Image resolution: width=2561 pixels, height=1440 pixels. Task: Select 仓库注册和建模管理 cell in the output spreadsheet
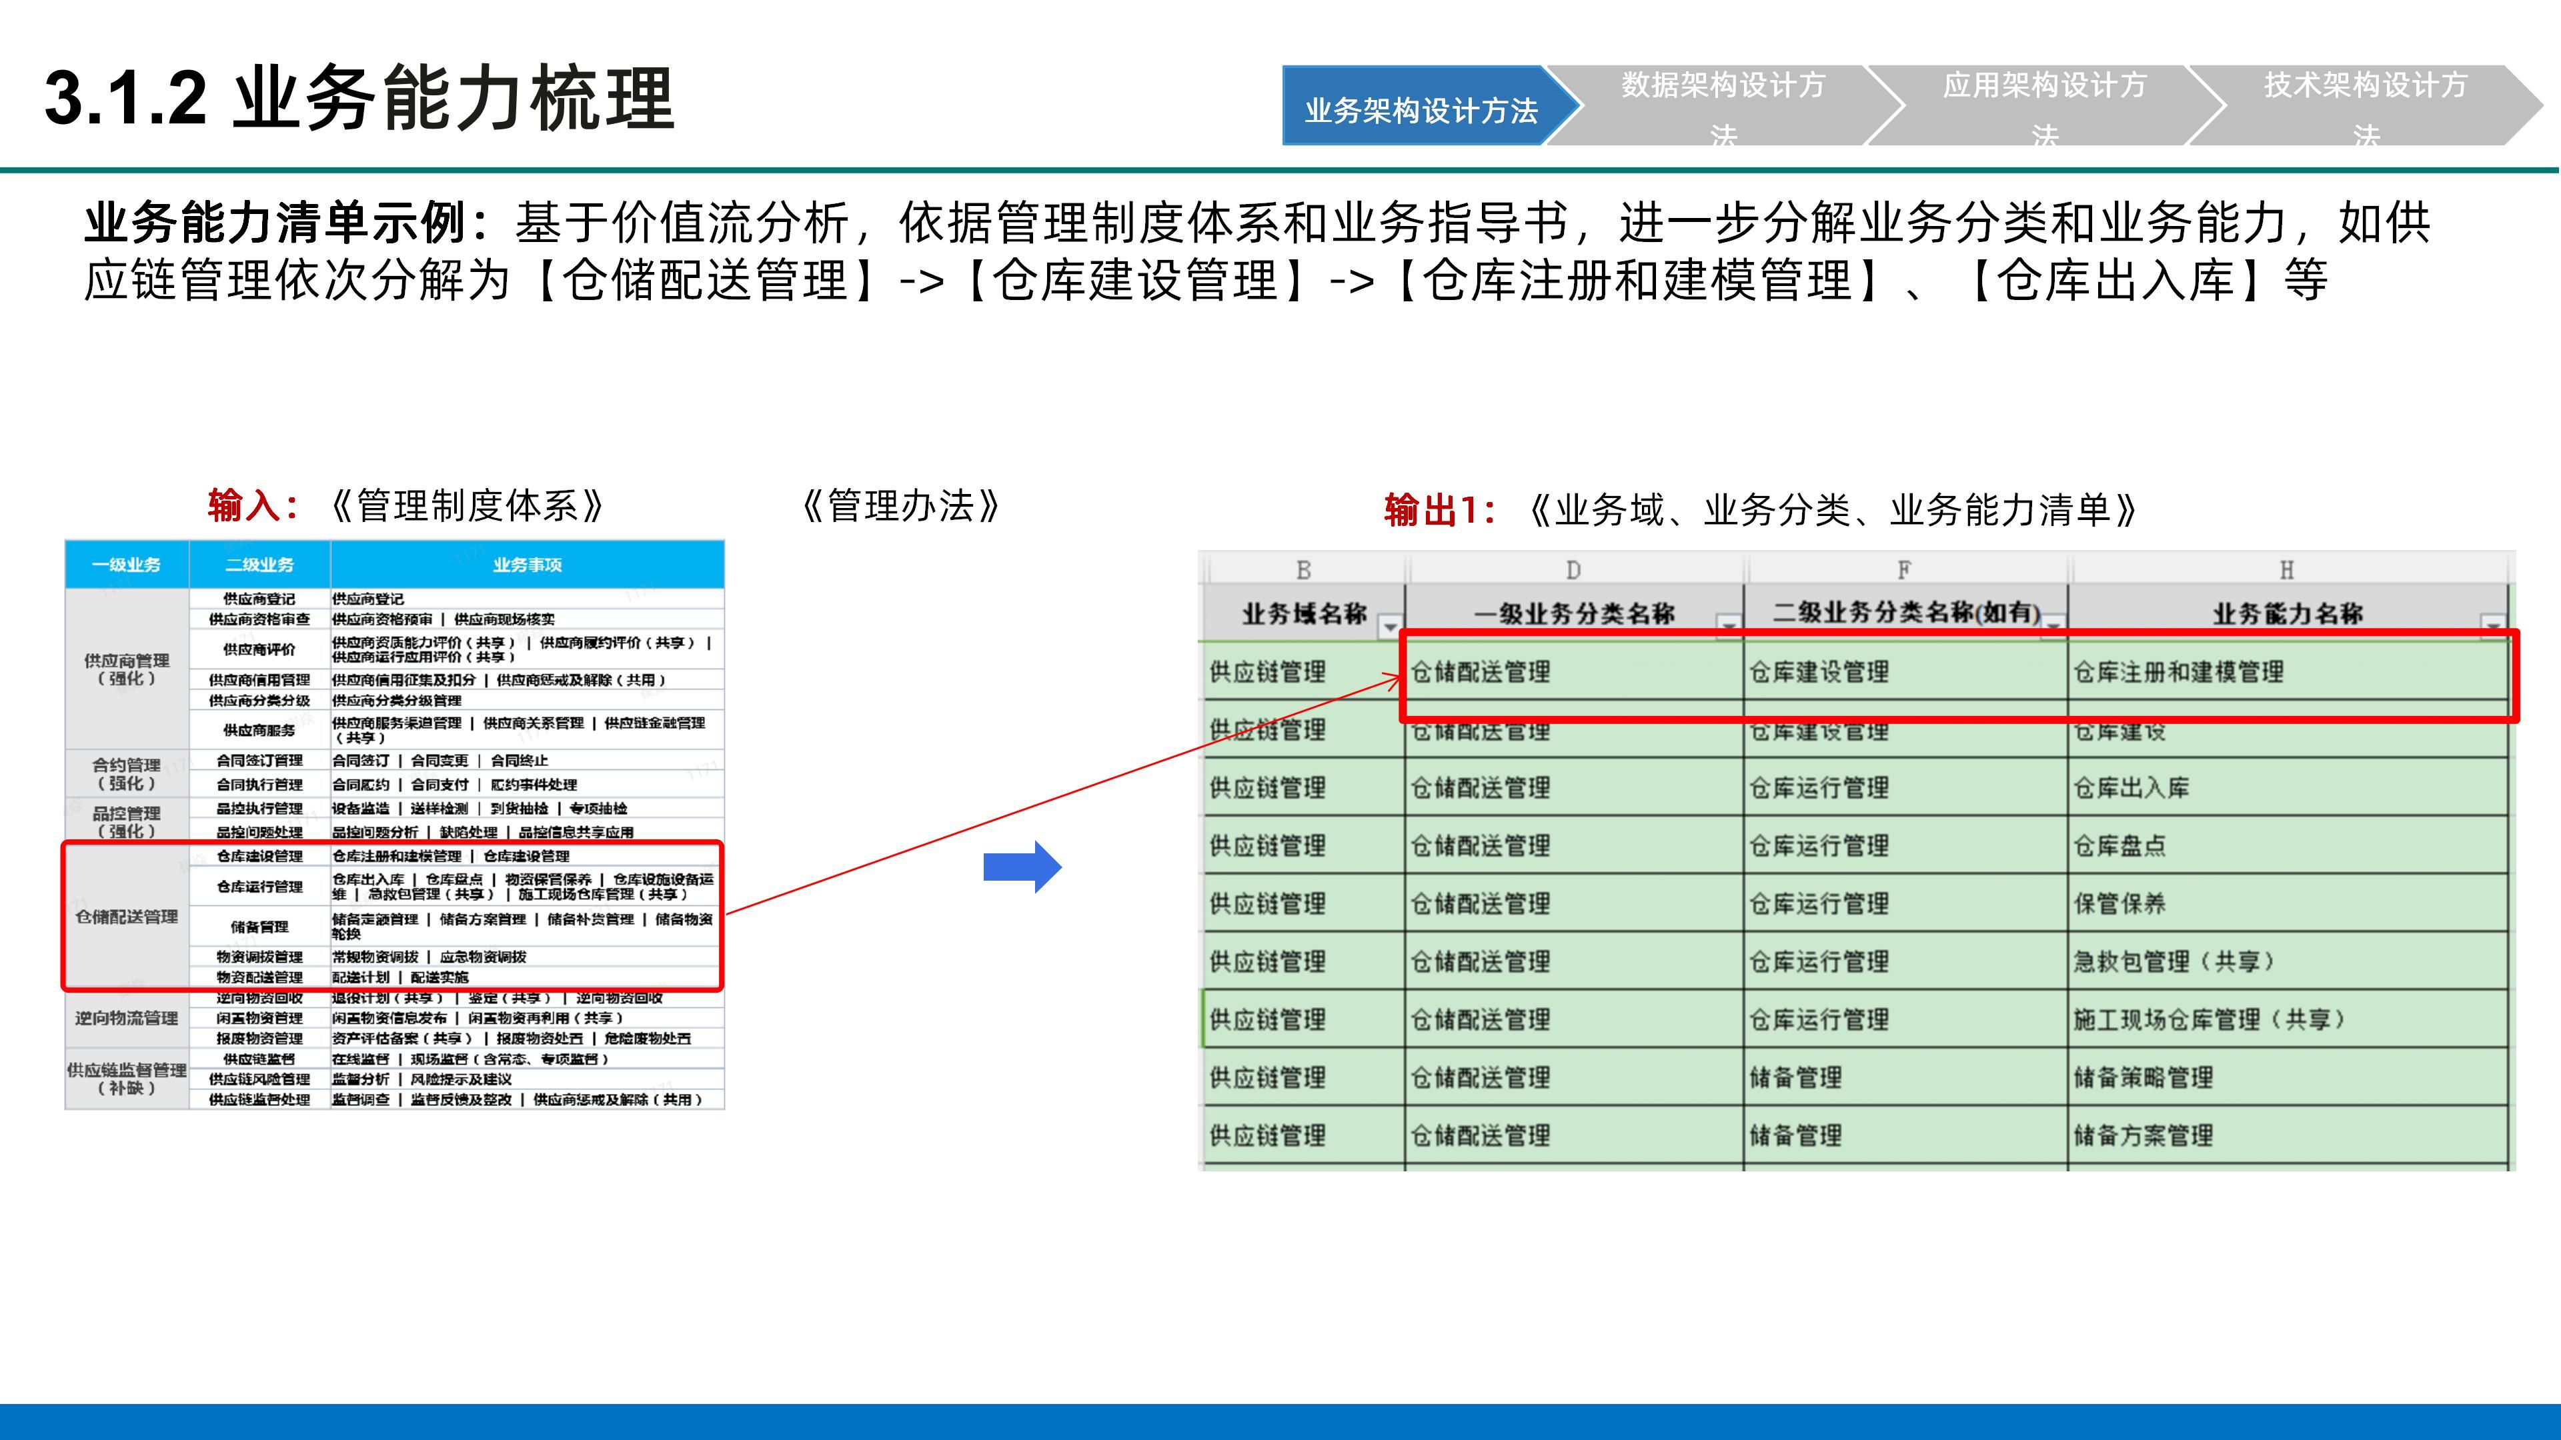coord(2287,672)
